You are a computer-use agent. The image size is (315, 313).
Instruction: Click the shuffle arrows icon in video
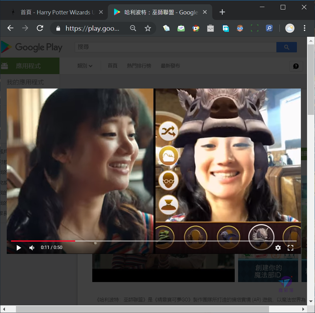click(168, 131)
